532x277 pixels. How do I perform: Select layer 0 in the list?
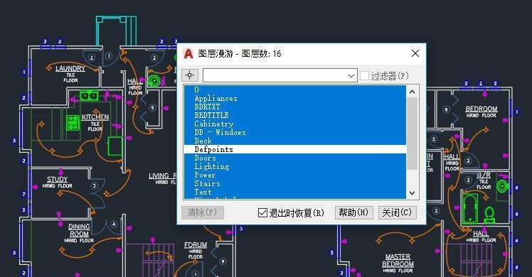[x=295, y=89]
